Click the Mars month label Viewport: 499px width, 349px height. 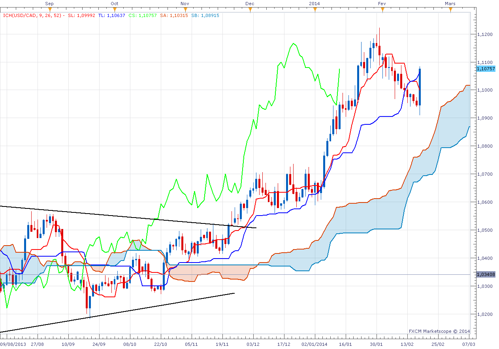(x=450, y=4)
